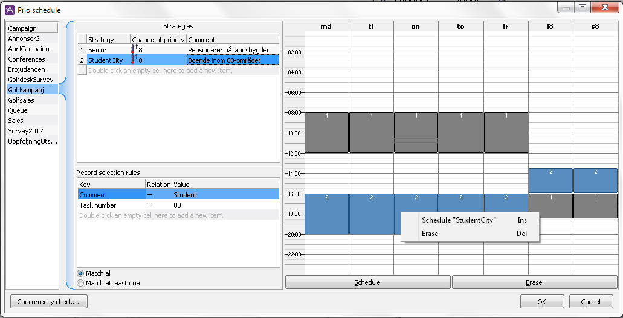Choose Erase from the context menu
This screenshot has width=623, height=318.
[430, 234]
